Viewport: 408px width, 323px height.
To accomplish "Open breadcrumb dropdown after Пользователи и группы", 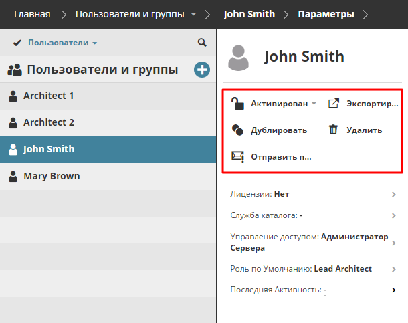I will point(193,14).
